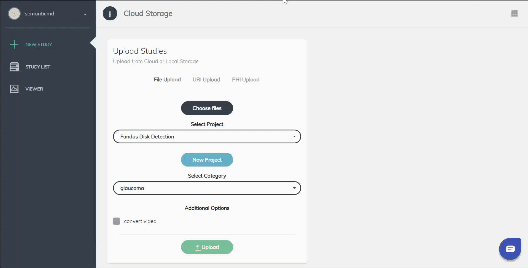The height and width of the screenshot is (268, 528).
Task: Switch to the URI Upload tab
Action: 206,80
